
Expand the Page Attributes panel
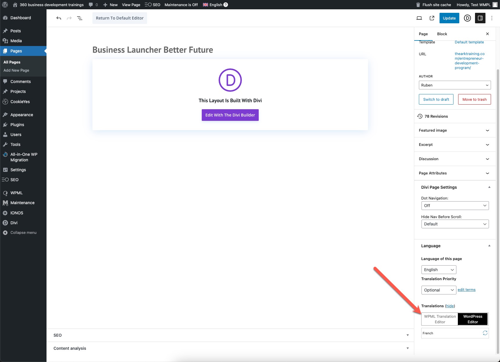click(455, 173)
